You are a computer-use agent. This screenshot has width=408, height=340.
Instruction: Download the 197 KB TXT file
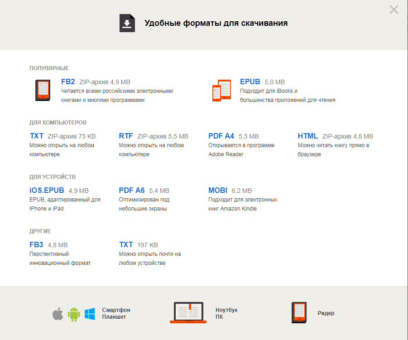(126, 245)
